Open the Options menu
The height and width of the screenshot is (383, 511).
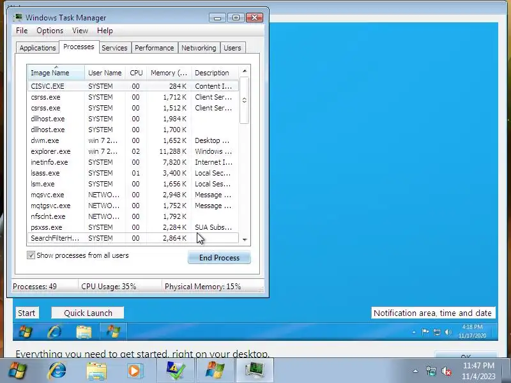(50, 31)
